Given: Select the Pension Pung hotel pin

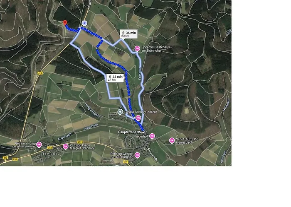Looking at the screenshot, I should 39,145.
